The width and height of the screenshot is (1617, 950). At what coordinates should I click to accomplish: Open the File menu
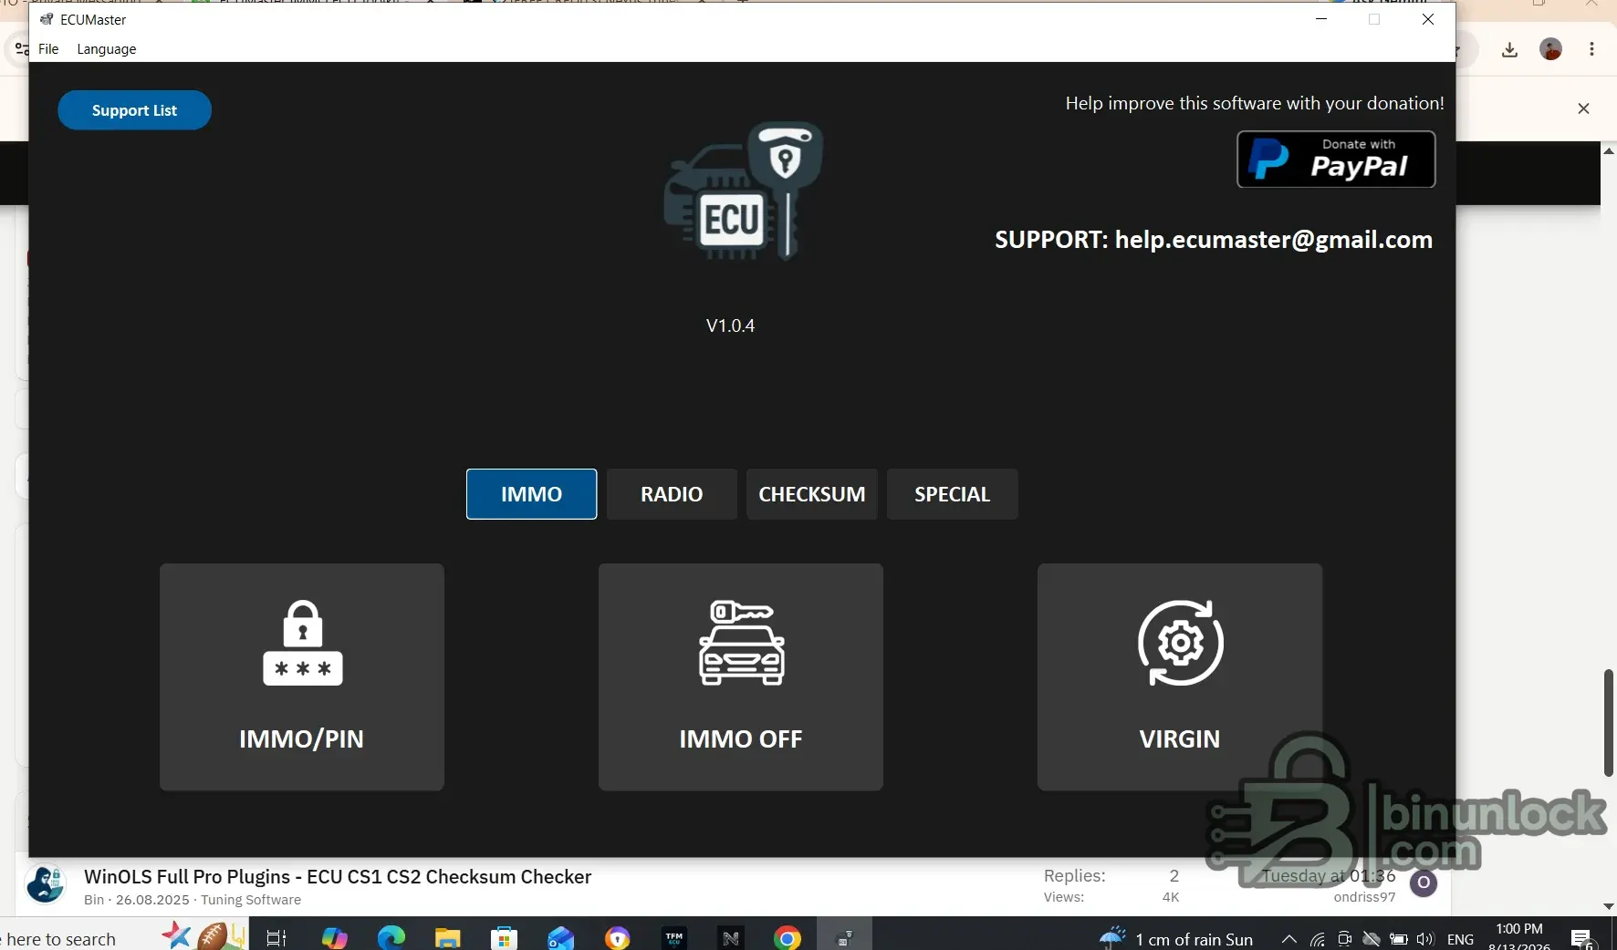[48, 49]
